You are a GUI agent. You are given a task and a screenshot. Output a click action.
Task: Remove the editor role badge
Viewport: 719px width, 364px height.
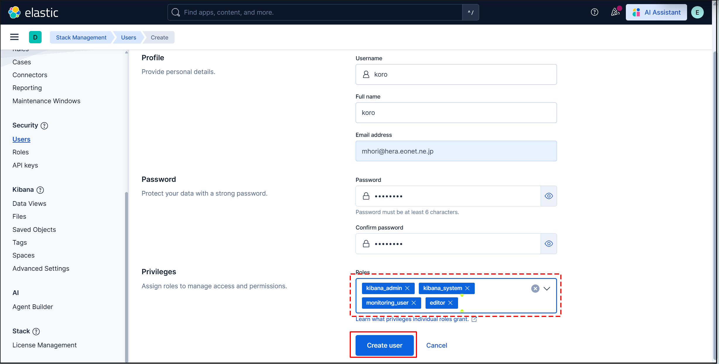(450, 303)
